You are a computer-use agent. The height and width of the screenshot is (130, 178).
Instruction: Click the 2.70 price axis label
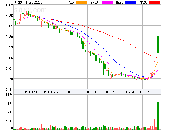click(9, 79)
